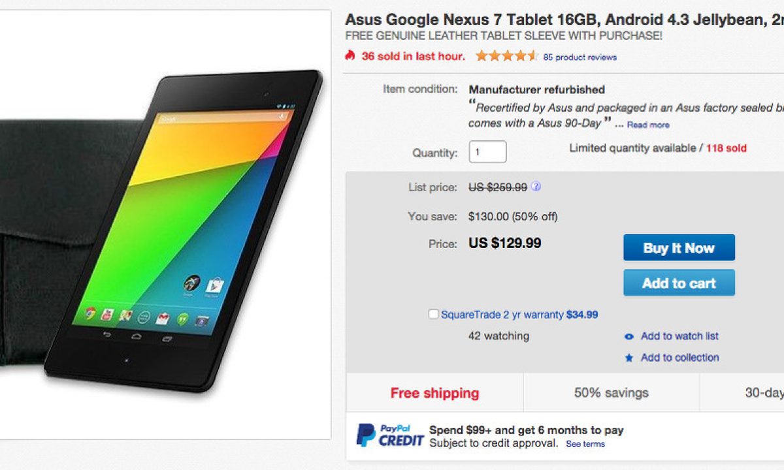The image size is (784, 470).
Task: Click Add to collection link
Action: [x=679, y=358]
